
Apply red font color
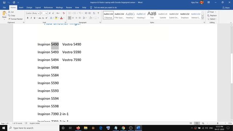[x=62, y=18]
